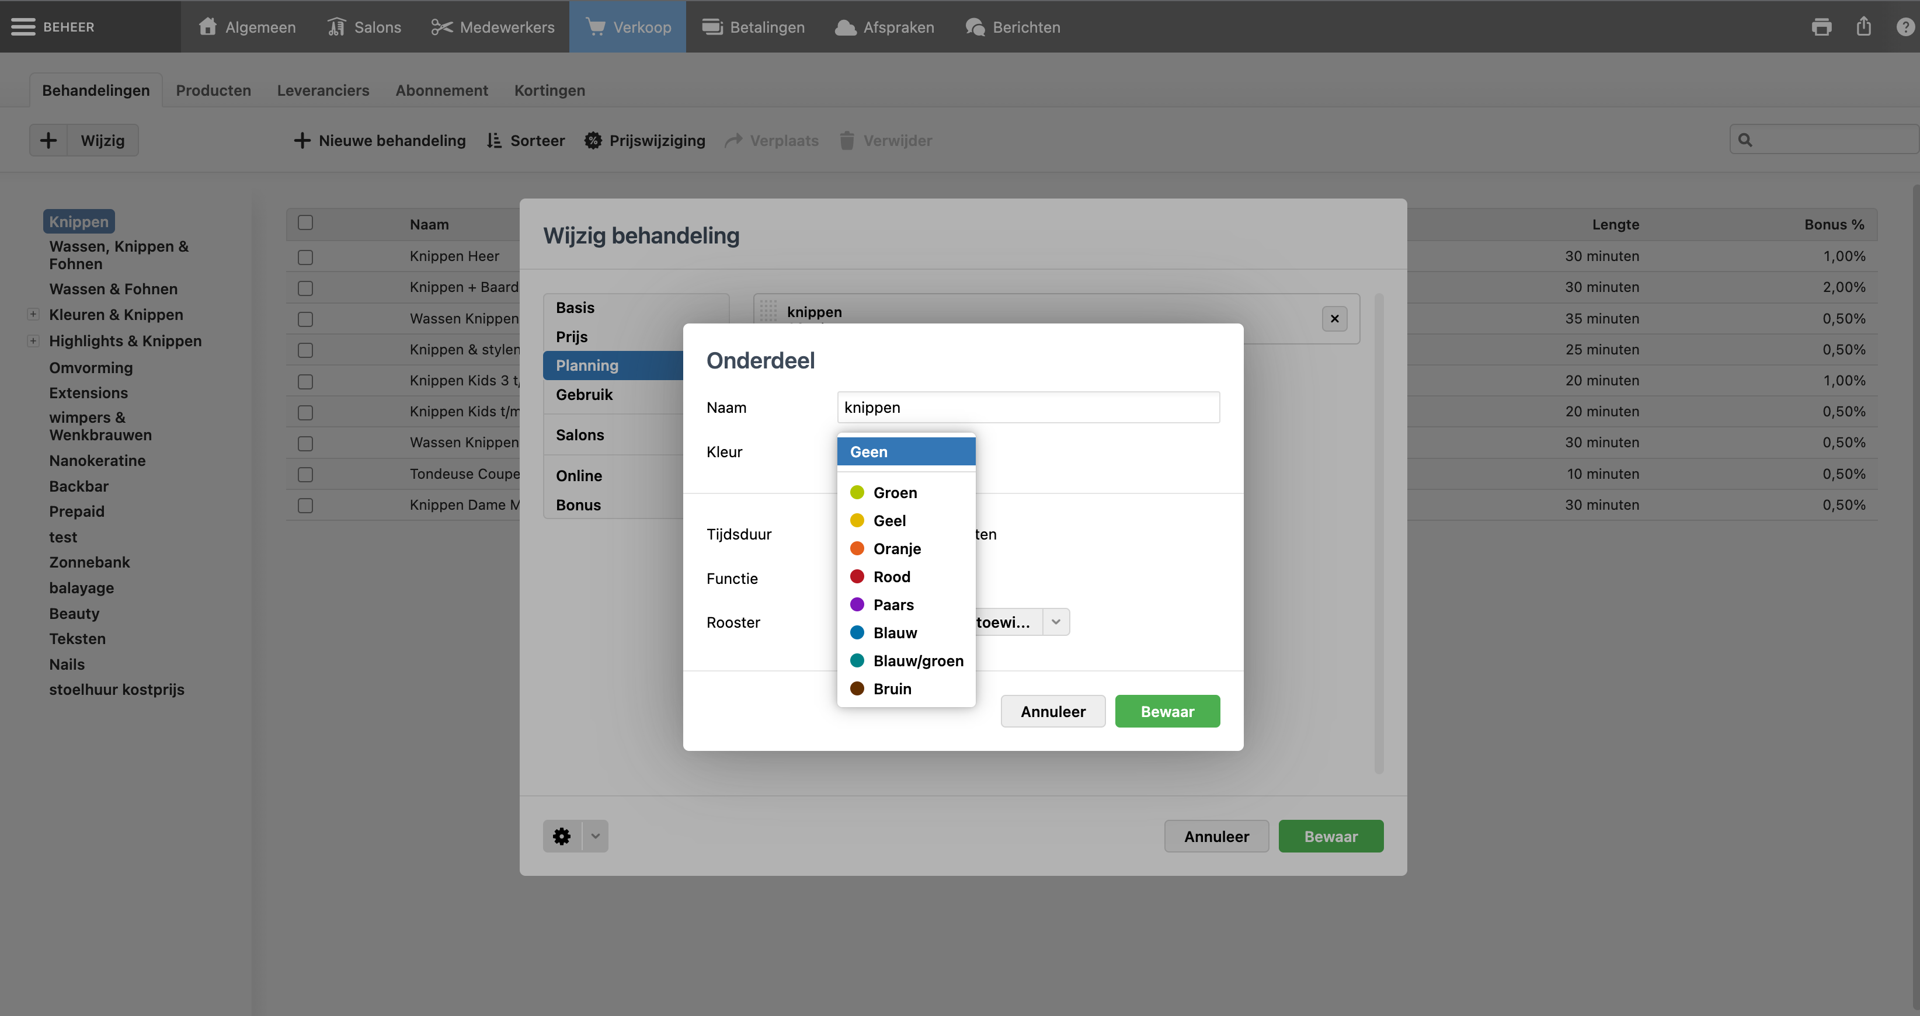Viewport: 1920px width, 1016px height.
Task: Open the Rooster dropdown arrow
Action: click(1055, 622)
